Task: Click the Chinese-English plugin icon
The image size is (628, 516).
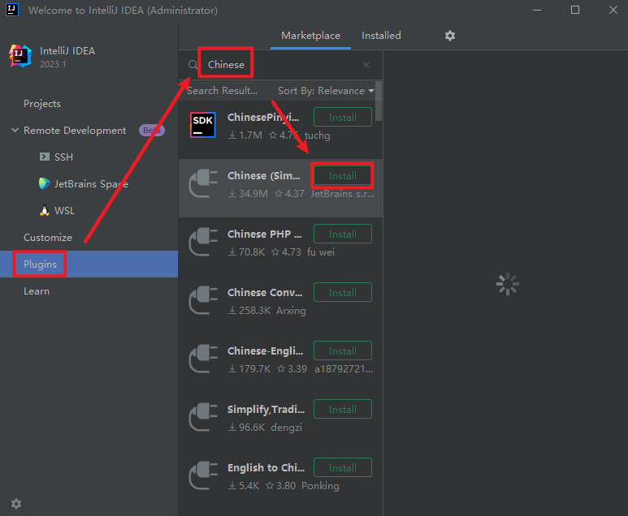Action: pos(203,359)
